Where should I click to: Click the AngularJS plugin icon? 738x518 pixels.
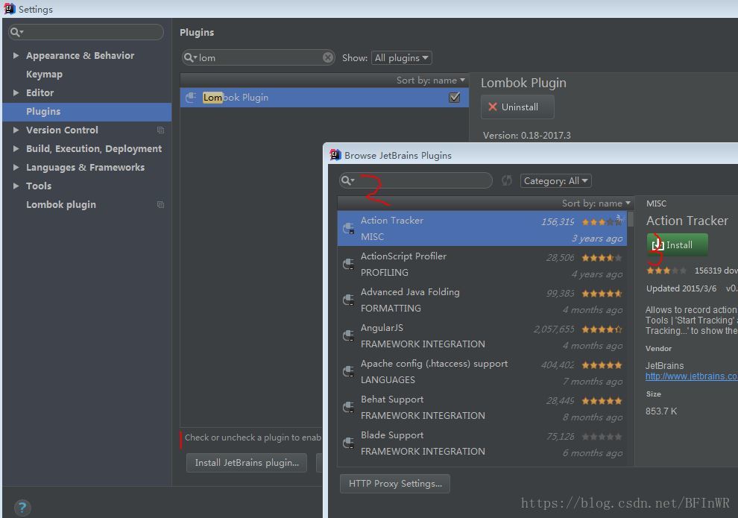pyautogui.click(x=349, y=336)
